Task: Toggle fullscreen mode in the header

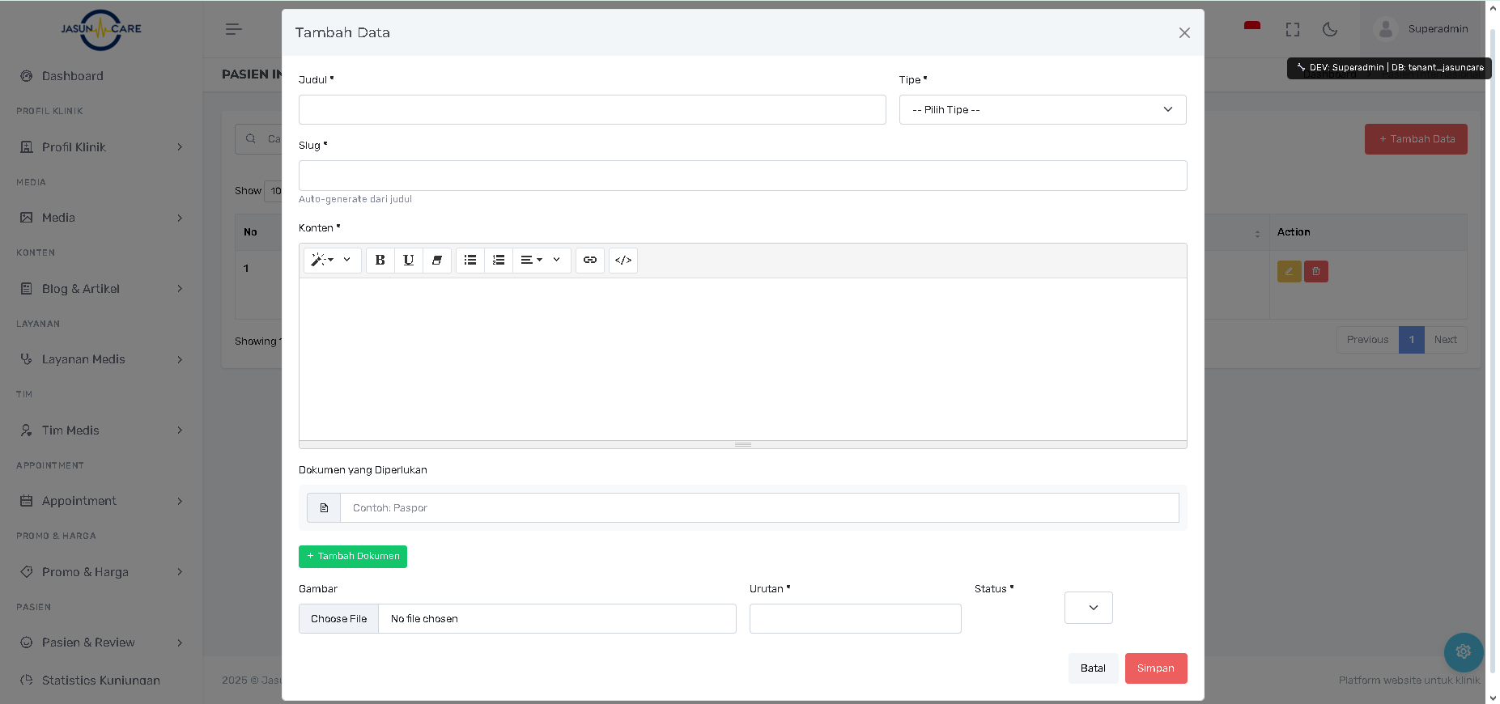Action: (x=1293, y=30)
